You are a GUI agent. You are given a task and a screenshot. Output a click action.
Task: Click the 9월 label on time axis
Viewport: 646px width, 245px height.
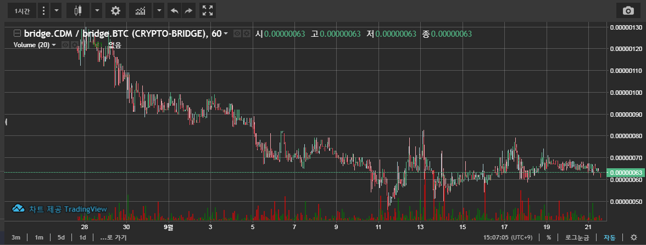(x=169, y=227)
